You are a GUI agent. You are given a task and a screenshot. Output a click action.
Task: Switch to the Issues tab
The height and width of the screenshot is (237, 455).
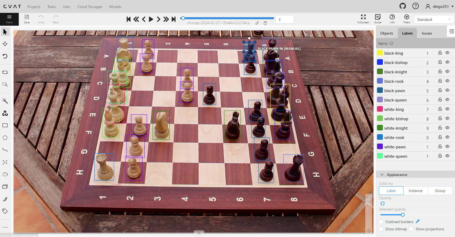[x=427, y=33]
